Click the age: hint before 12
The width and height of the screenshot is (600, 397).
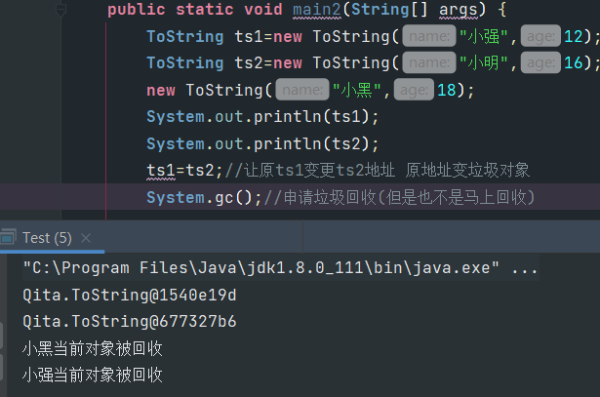click(x=541, y=37)
